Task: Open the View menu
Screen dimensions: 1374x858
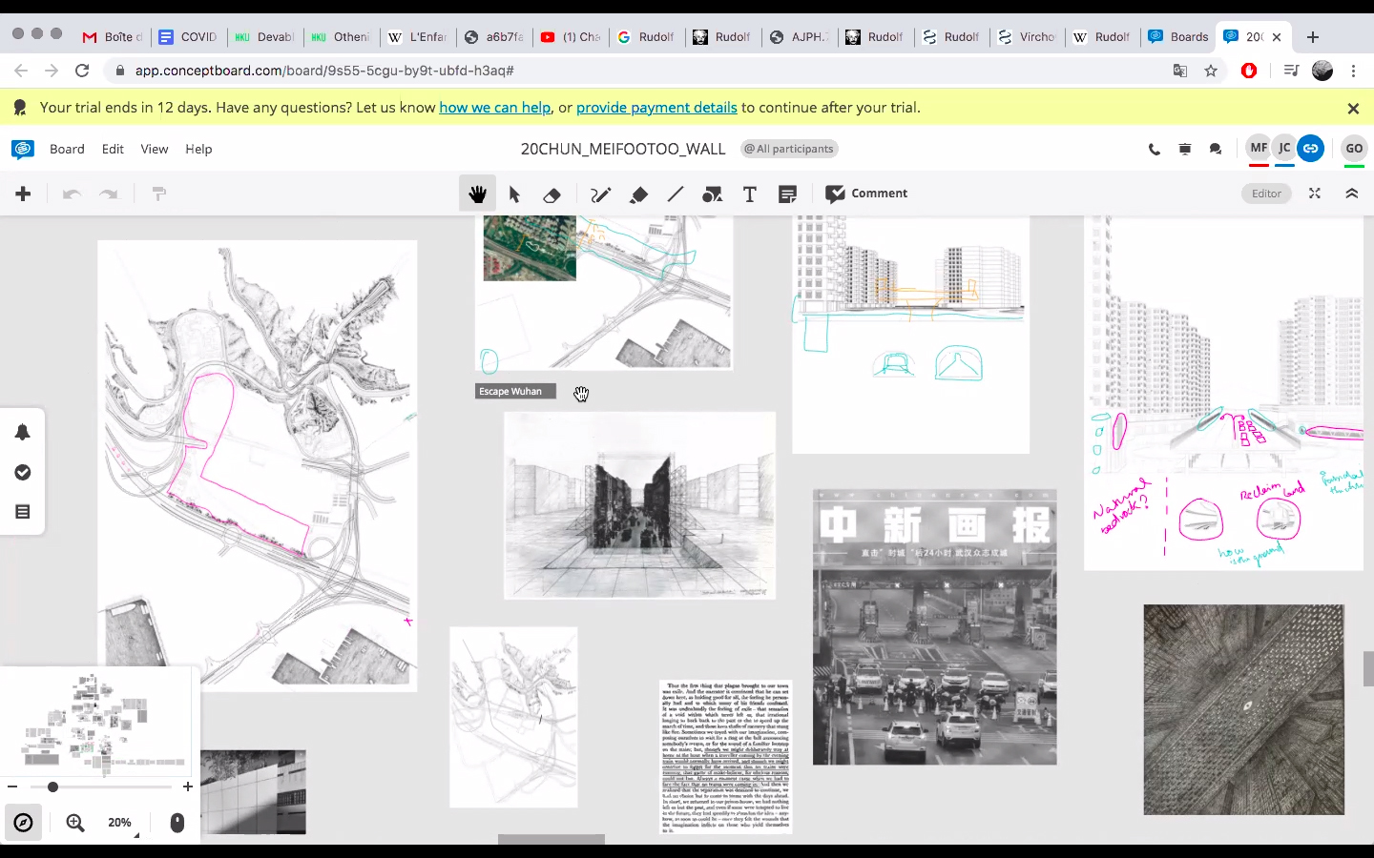Action: (x=154, y=149)
